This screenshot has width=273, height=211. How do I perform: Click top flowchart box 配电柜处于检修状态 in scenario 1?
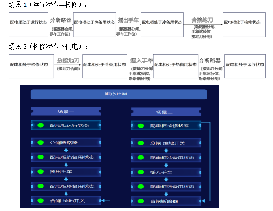tap(244, 22)
